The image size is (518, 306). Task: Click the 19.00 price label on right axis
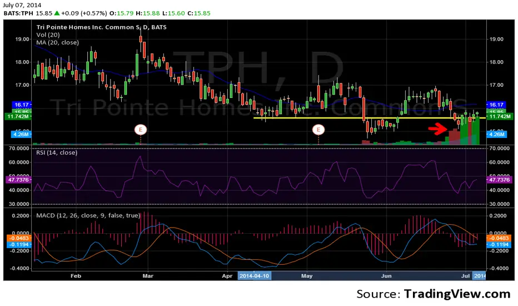(496, 39)
